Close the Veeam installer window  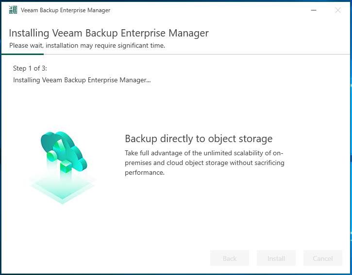point(338,10)
